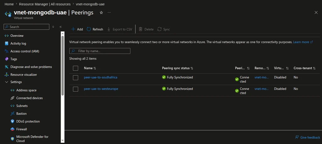
Task: Close the Peerings blade with X
Action: [x=316, y=13]
